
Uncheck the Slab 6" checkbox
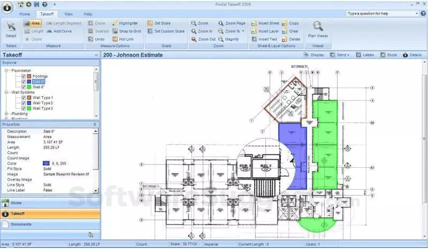[x=24, y=82]
